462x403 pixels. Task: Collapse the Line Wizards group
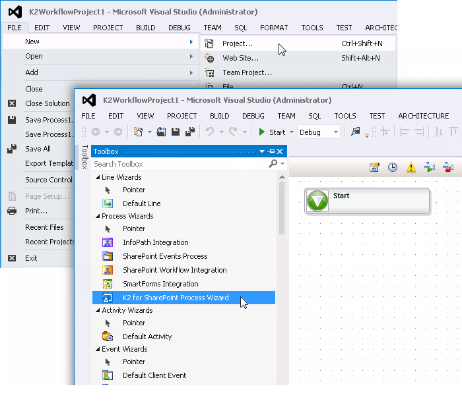click(98, 177)
